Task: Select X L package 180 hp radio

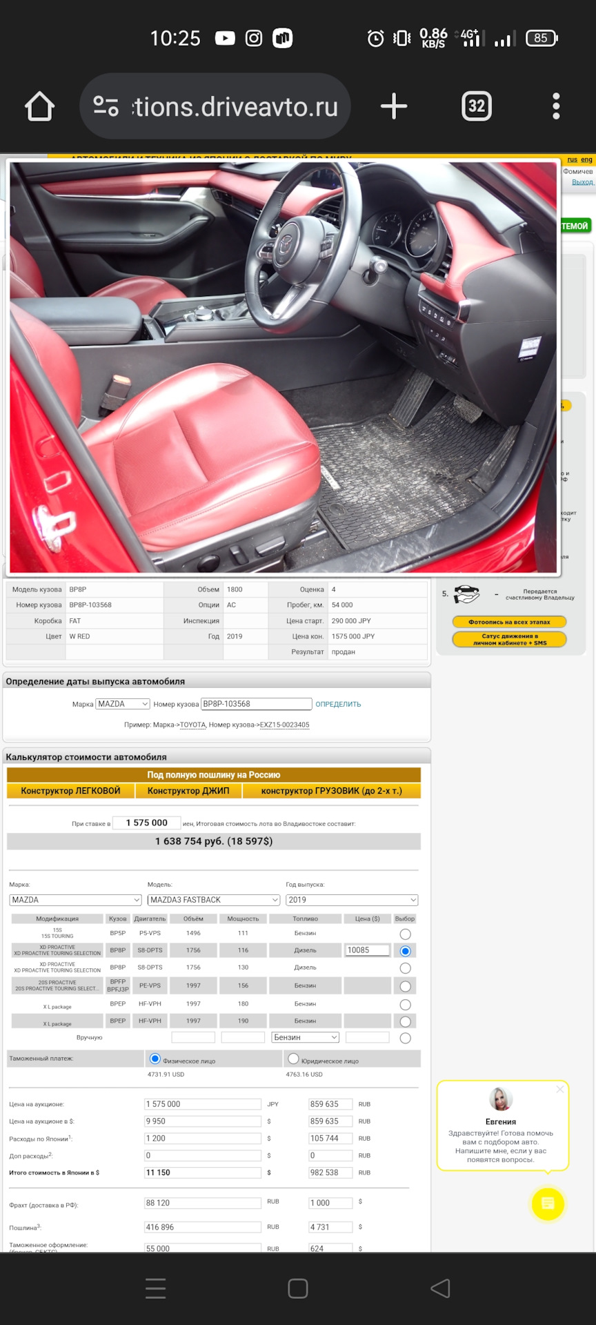Action: [x=406, y=1005]
